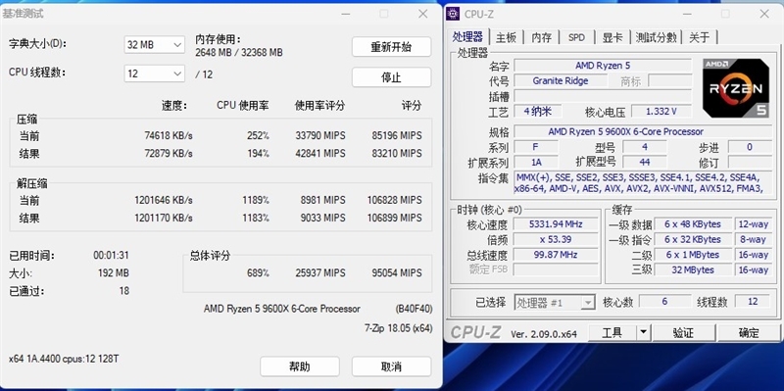784x391 pixels.
Task: Click the extended family 1A field
Action: coord(536,162)
